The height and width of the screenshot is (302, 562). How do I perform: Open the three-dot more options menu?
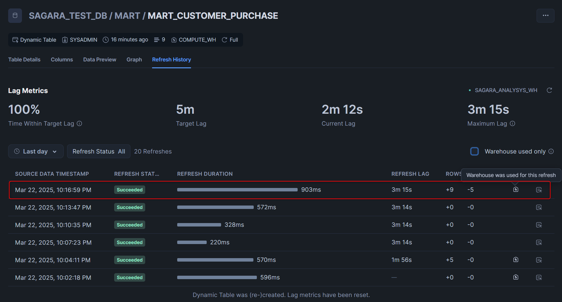click(x=545, y=16)
